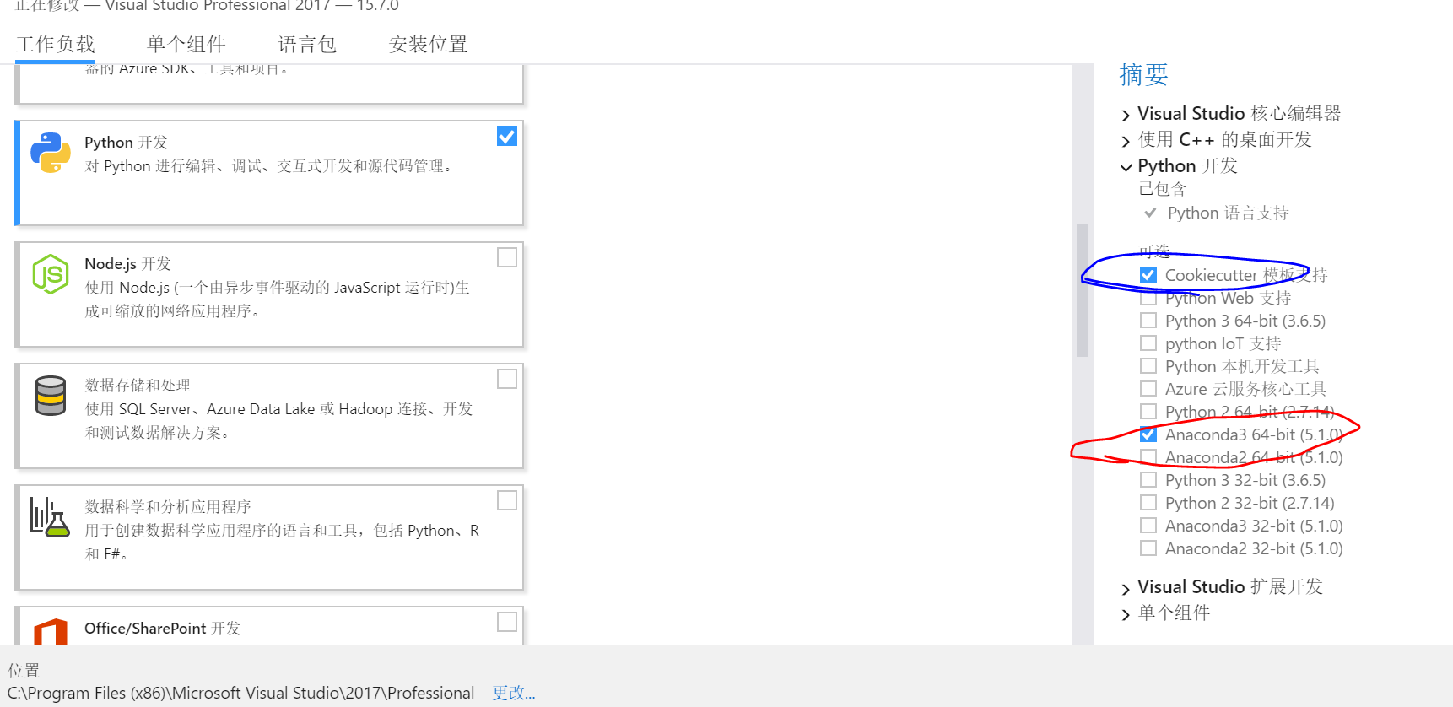Click the Office/SharePoint 开发 workload title
1453x707 pixels.
tap(162, 629)
